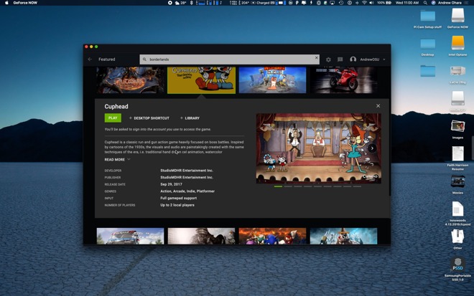Open the Intel Optane drive on desktop
This screenshot has width=474, height=296.
457,43
